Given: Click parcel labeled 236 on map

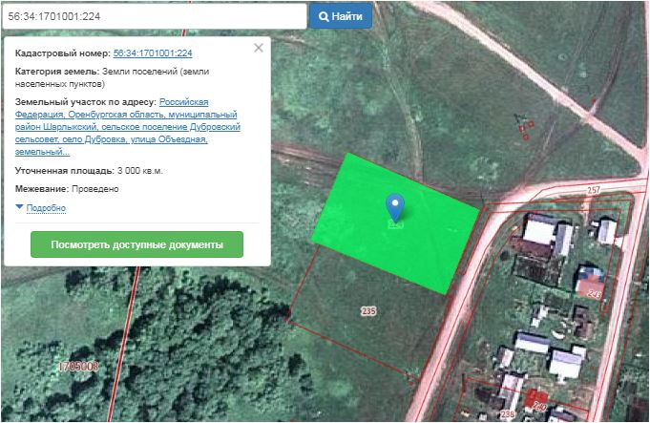Looking at the screenshot, I should (x=507, y=413).
